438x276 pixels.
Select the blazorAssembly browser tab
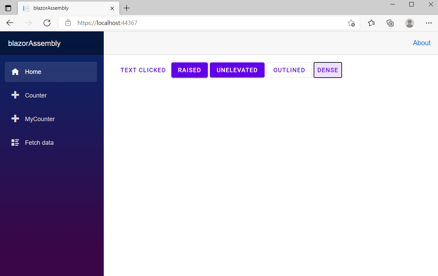[69, 8]
